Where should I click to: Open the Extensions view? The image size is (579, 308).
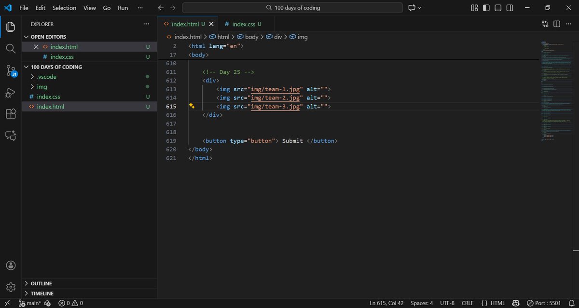(x=11, y=114)
